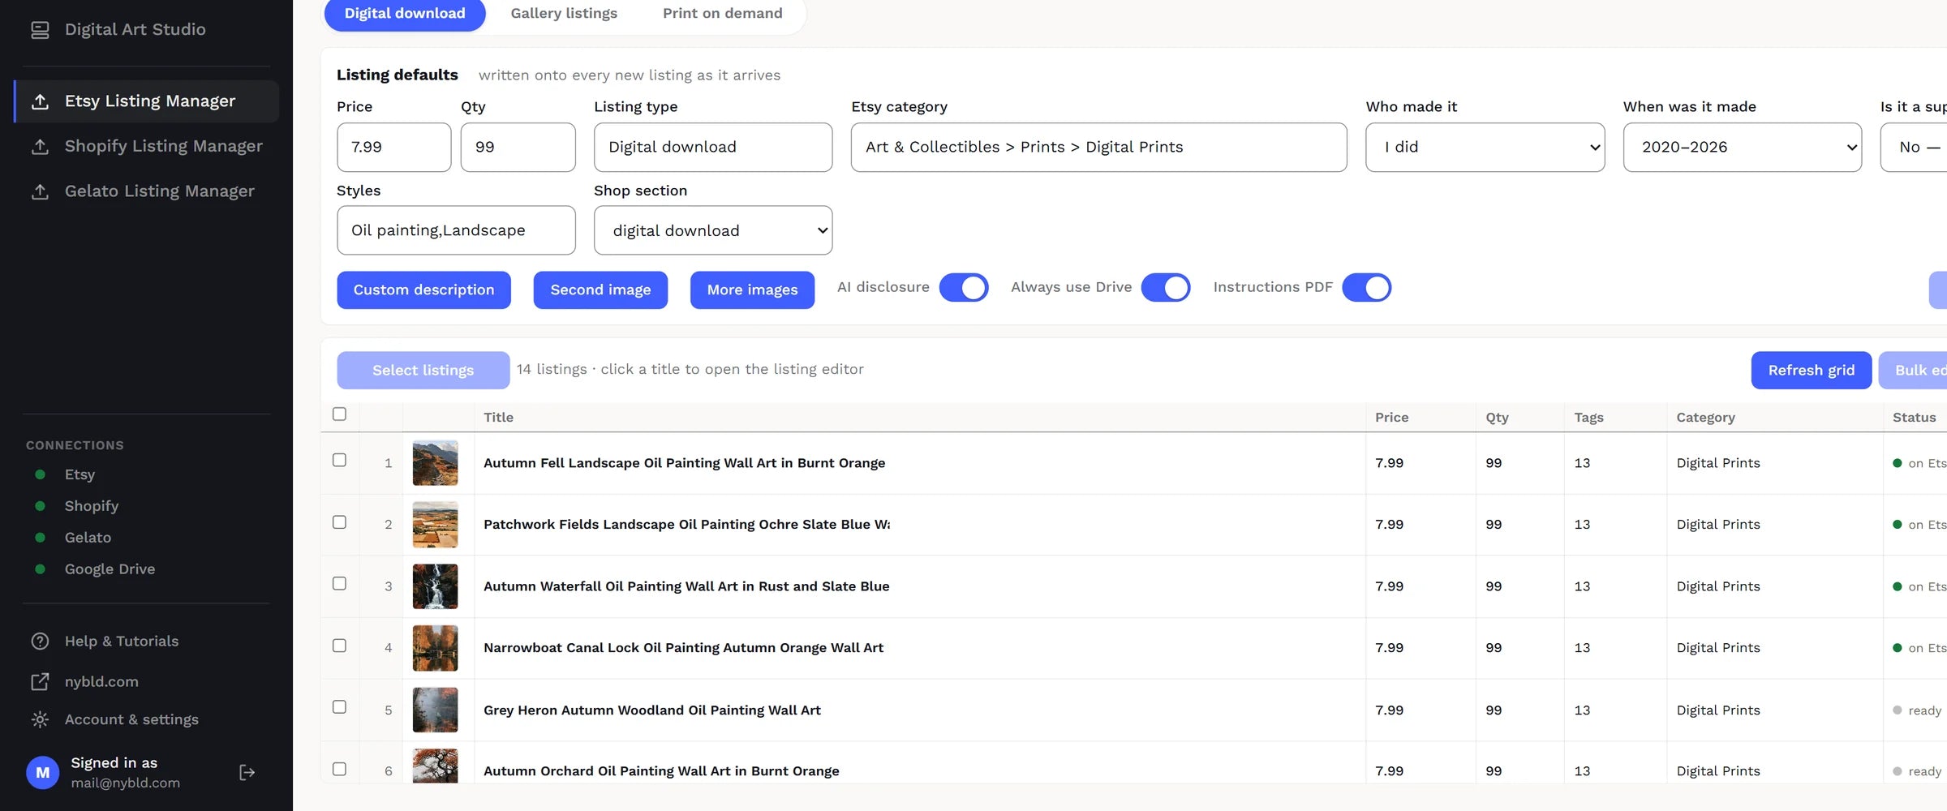Switch to the Print on demand tab
This screenshot has width=1947, height=811.
click(x=723, y=14)
